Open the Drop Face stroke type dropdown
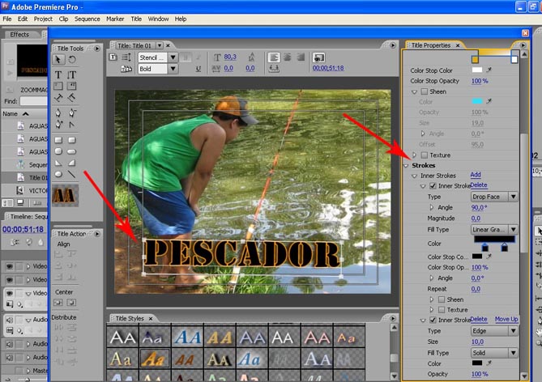 [497, 197]
